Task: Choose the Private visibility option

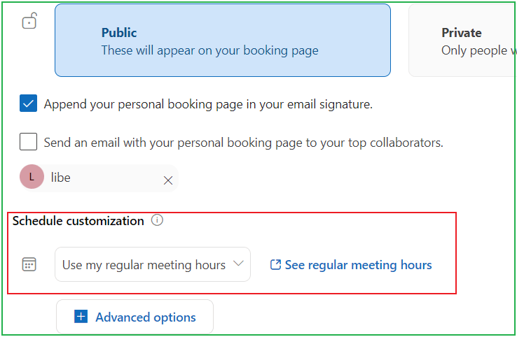Action: 462,41
